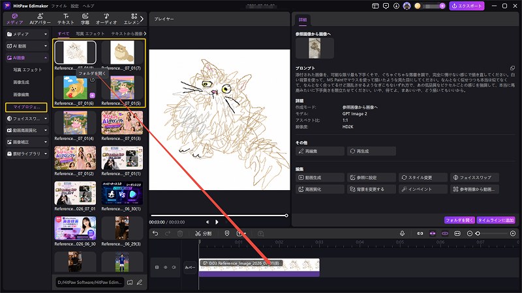Open the 設定 menu
The image size is (522, 293).
point(75,6)
